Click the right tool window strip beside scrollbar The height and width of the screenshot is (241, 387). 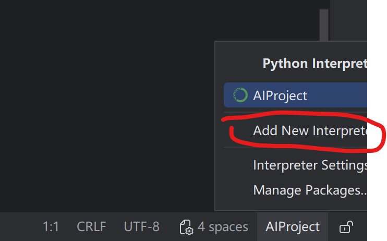(348, 20)
